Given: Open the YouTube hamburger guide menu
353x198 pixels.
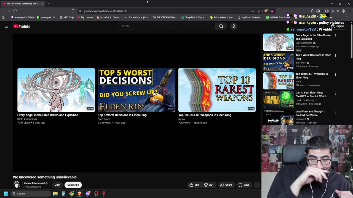Looking at the screenshot, I should pyautogui.click(x=7, y=26).
